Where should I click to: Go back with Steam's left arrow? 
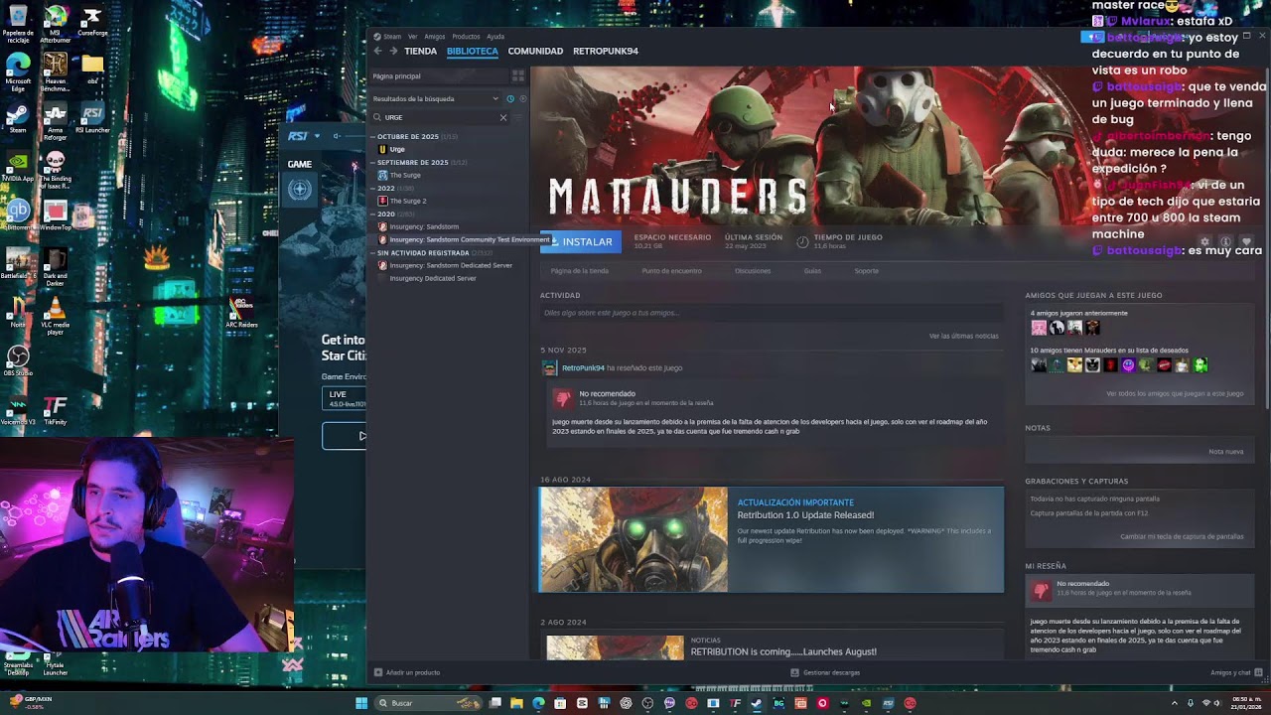(378, 51)
